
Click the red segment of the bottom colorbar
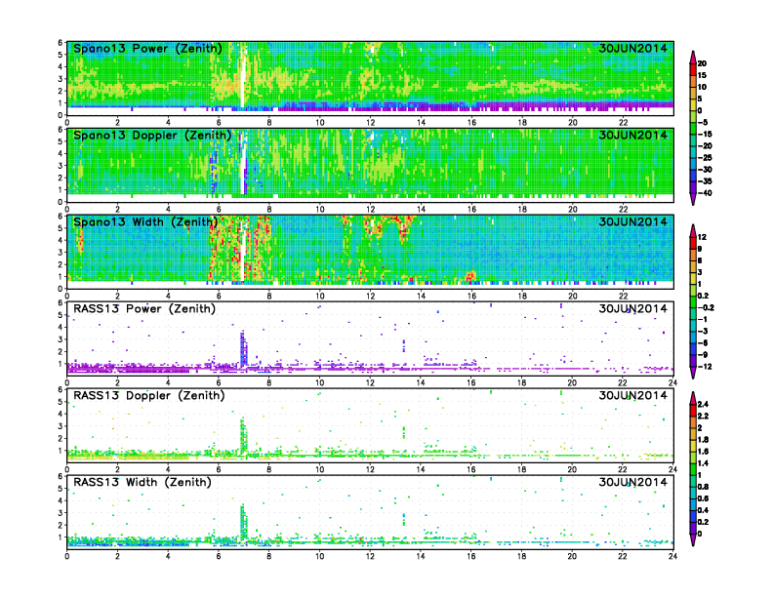point(693,410)
